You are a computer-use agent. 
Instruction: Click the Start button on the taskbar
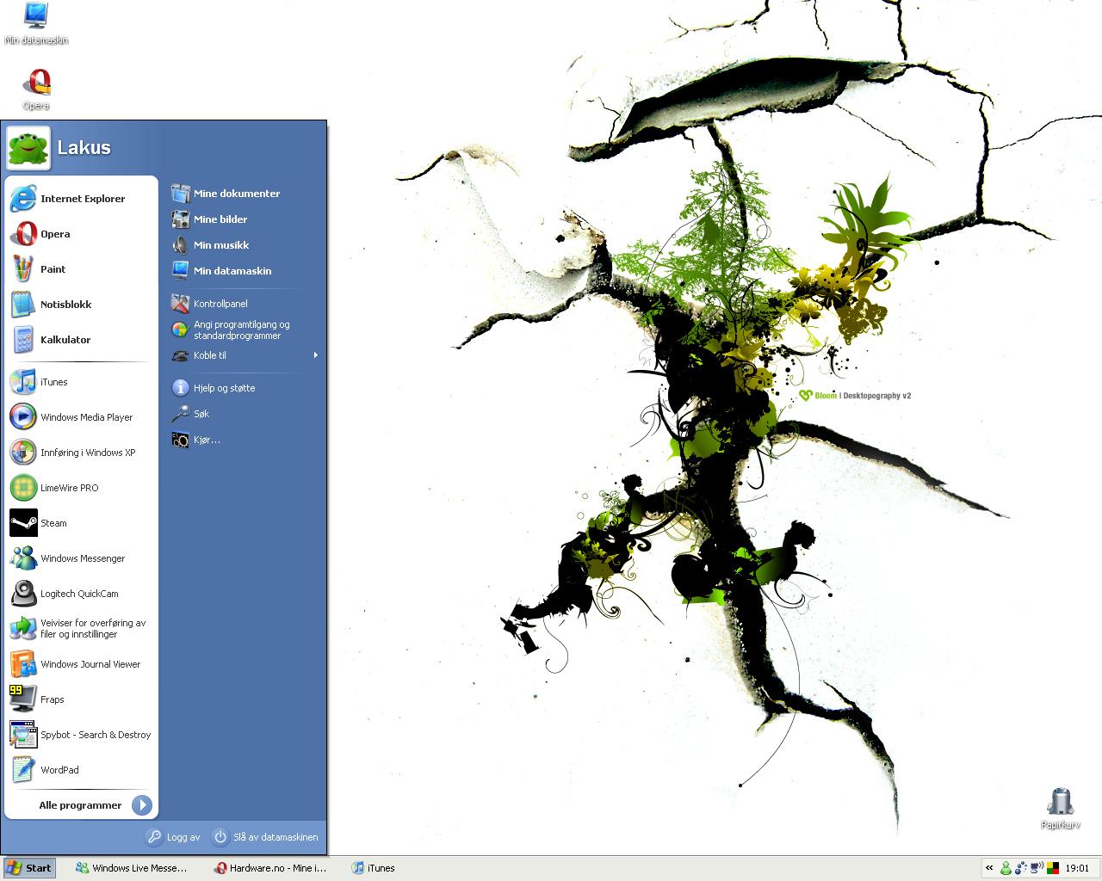tap(28, 868)
